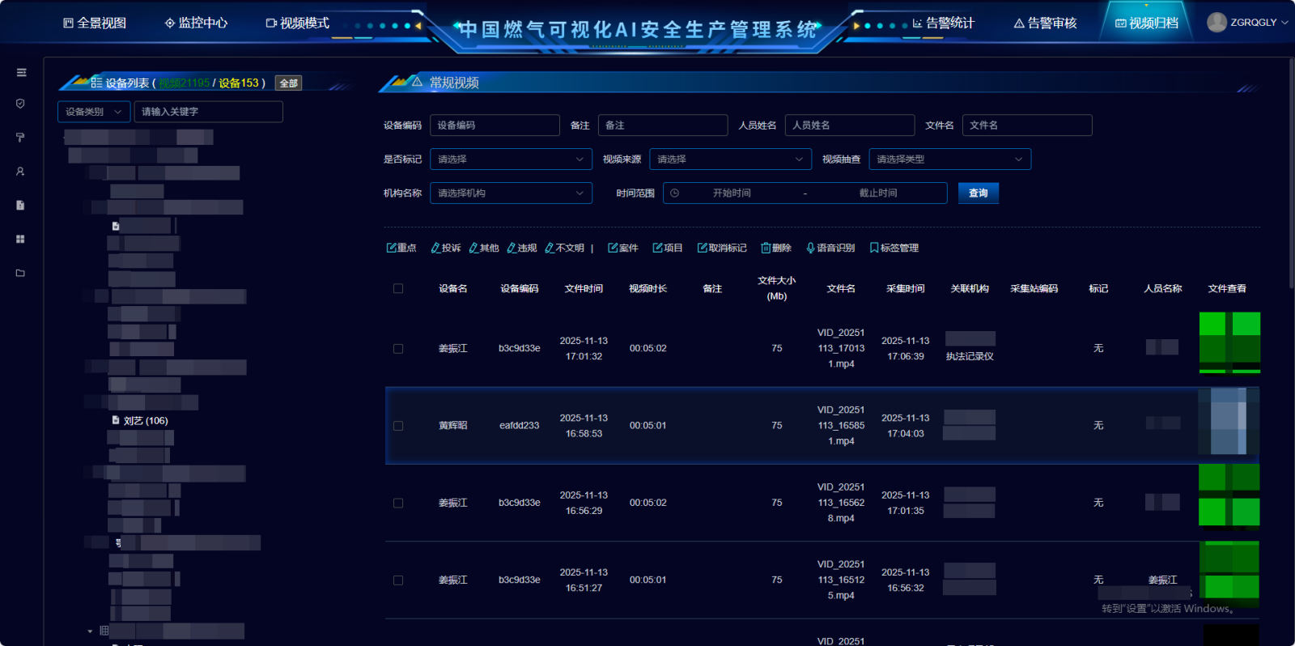Mark selected videos as 重点

(401, 248)
